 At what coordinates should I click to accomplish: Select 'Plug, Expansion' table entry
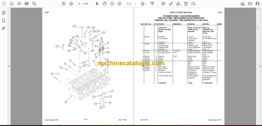(x=163, y=51)
